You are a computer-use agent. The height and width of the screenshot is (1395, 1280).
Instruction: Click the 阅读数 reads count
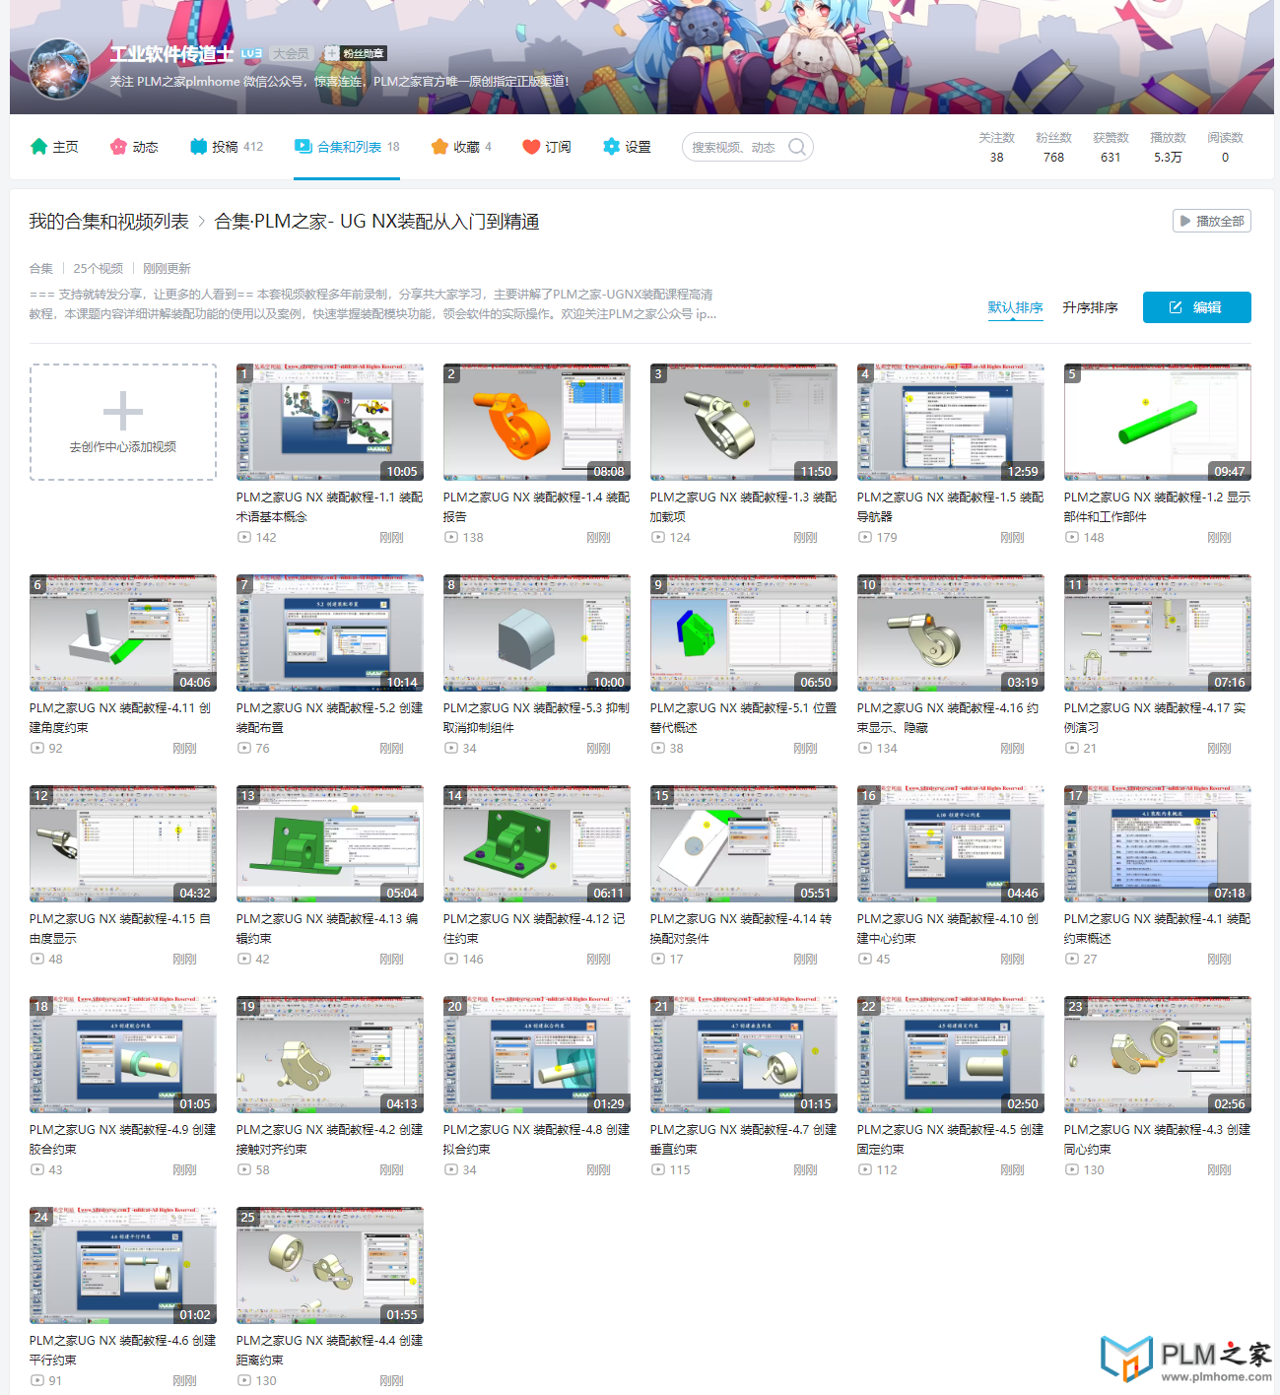(x=1225, y=147)
